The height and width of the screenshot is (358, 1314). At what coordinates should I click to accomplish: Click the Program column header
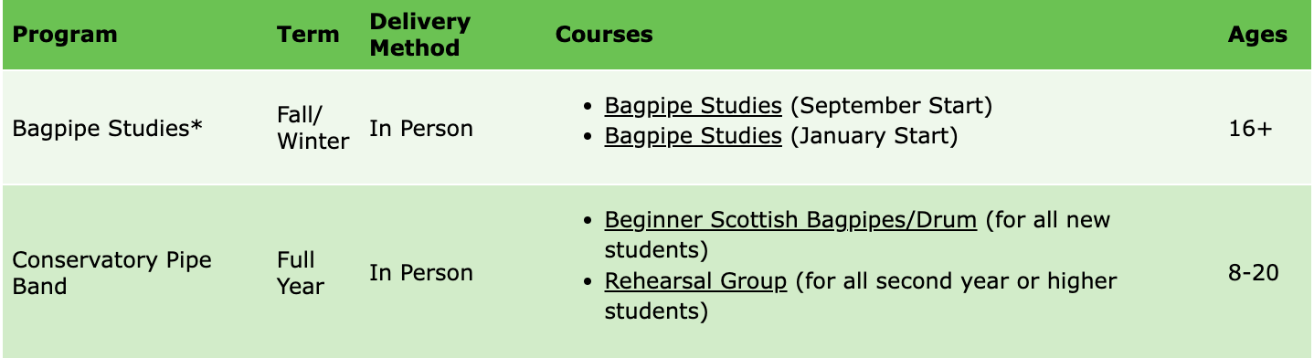(65, 35)
